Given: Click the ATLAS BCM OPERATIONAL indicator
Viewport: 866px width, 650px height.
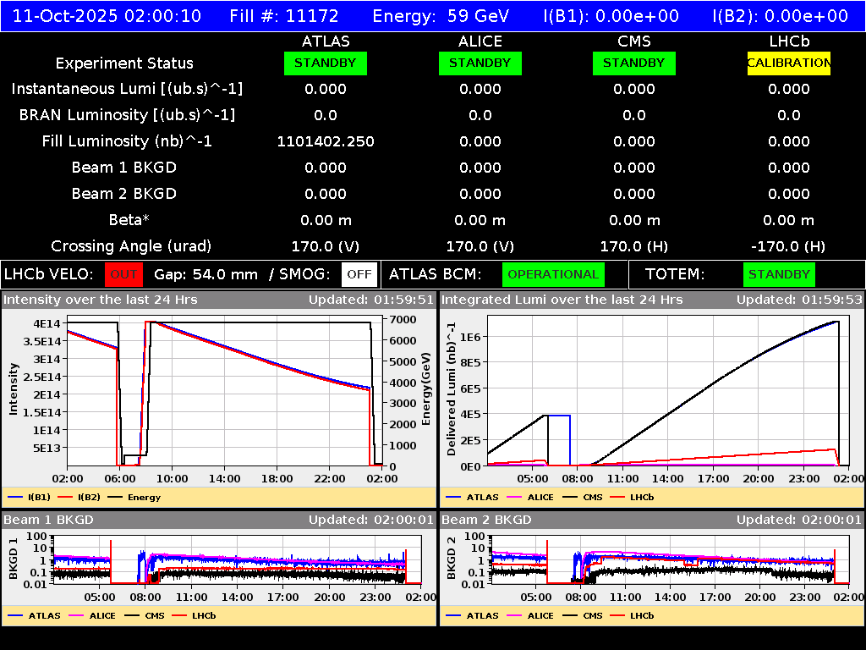Looking at the screenshot, I should [x=553, y=274].
